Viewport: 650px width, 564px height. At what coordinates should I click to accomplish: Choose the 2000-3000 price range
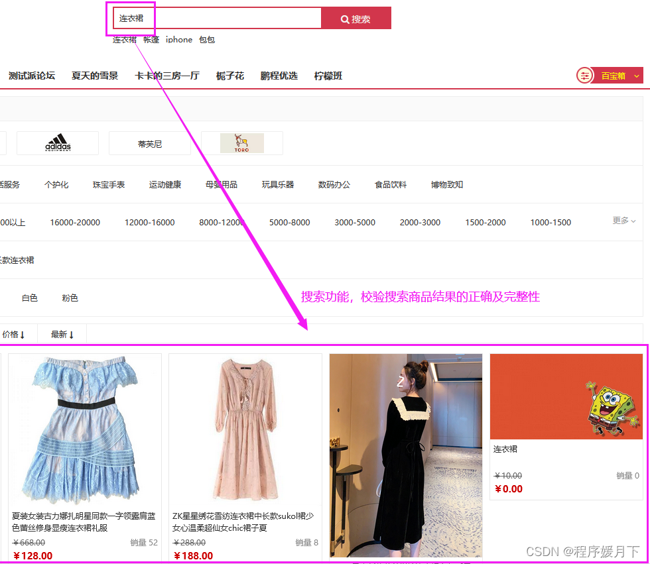(420, 223)
